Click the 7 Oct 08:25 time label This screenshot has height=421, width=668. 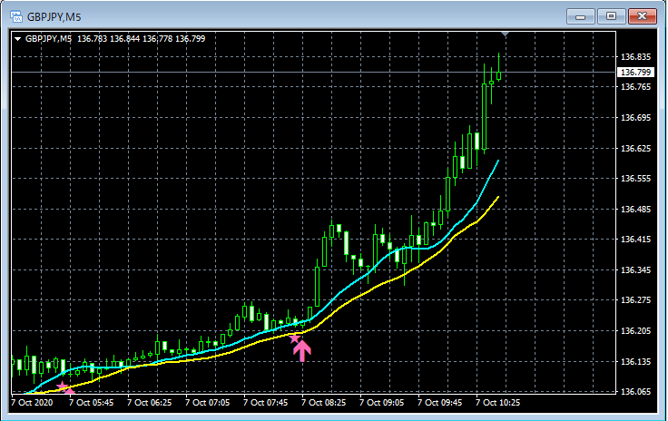[323, 402]
